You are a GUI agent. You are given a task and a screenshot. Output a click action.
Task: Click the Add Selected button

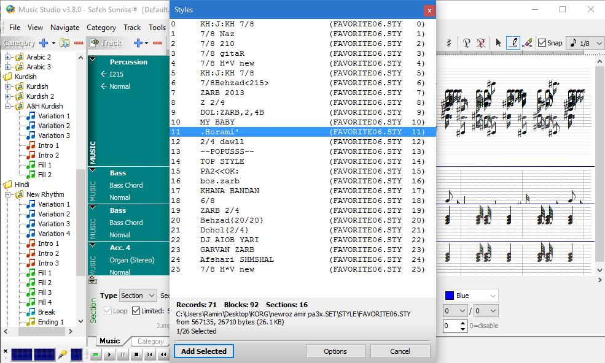point(204,351)
